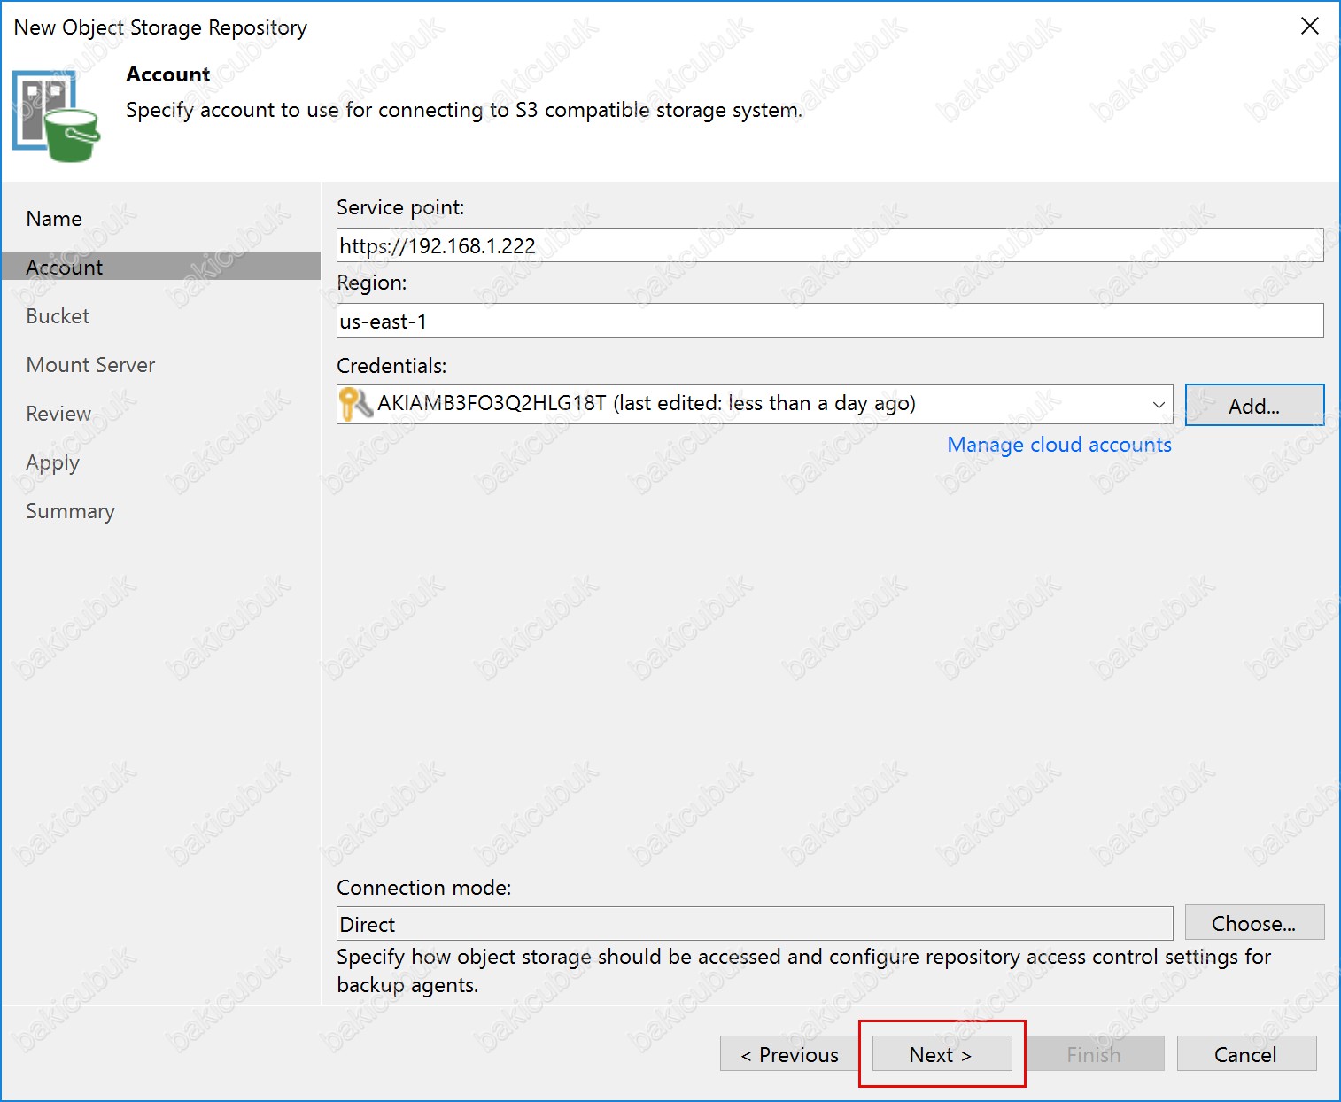Viewport: 1341px width, 1102px height.
Task: Click the 'Connection mode:' label
Action: click(424, 888)
